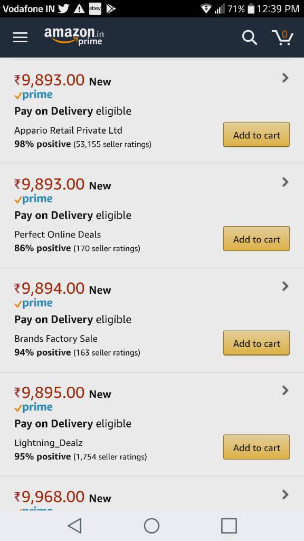Open the Appario Retail Private Ltd seller link

68,130
